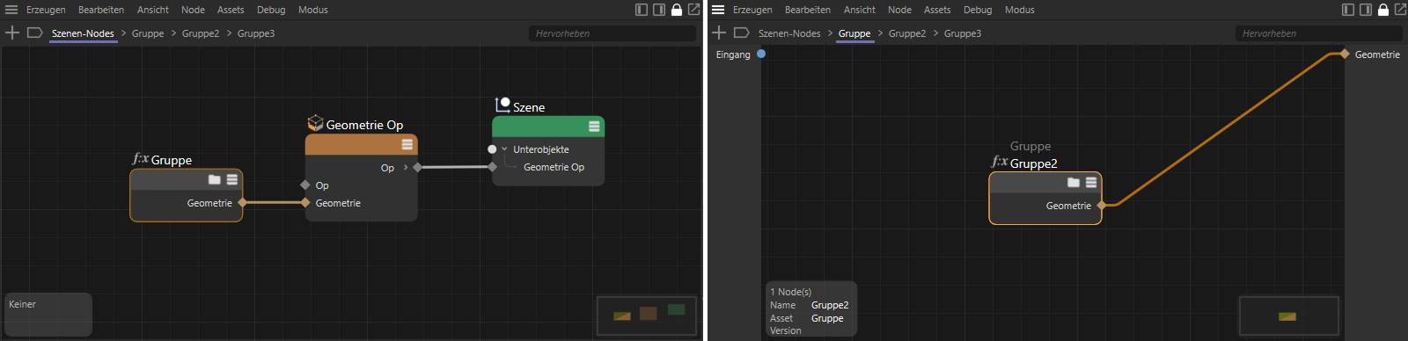Click the tag icon beside Szenen-Nodes in the left editor
This screenshot has height=341, width=1408.
click(35, 33)
